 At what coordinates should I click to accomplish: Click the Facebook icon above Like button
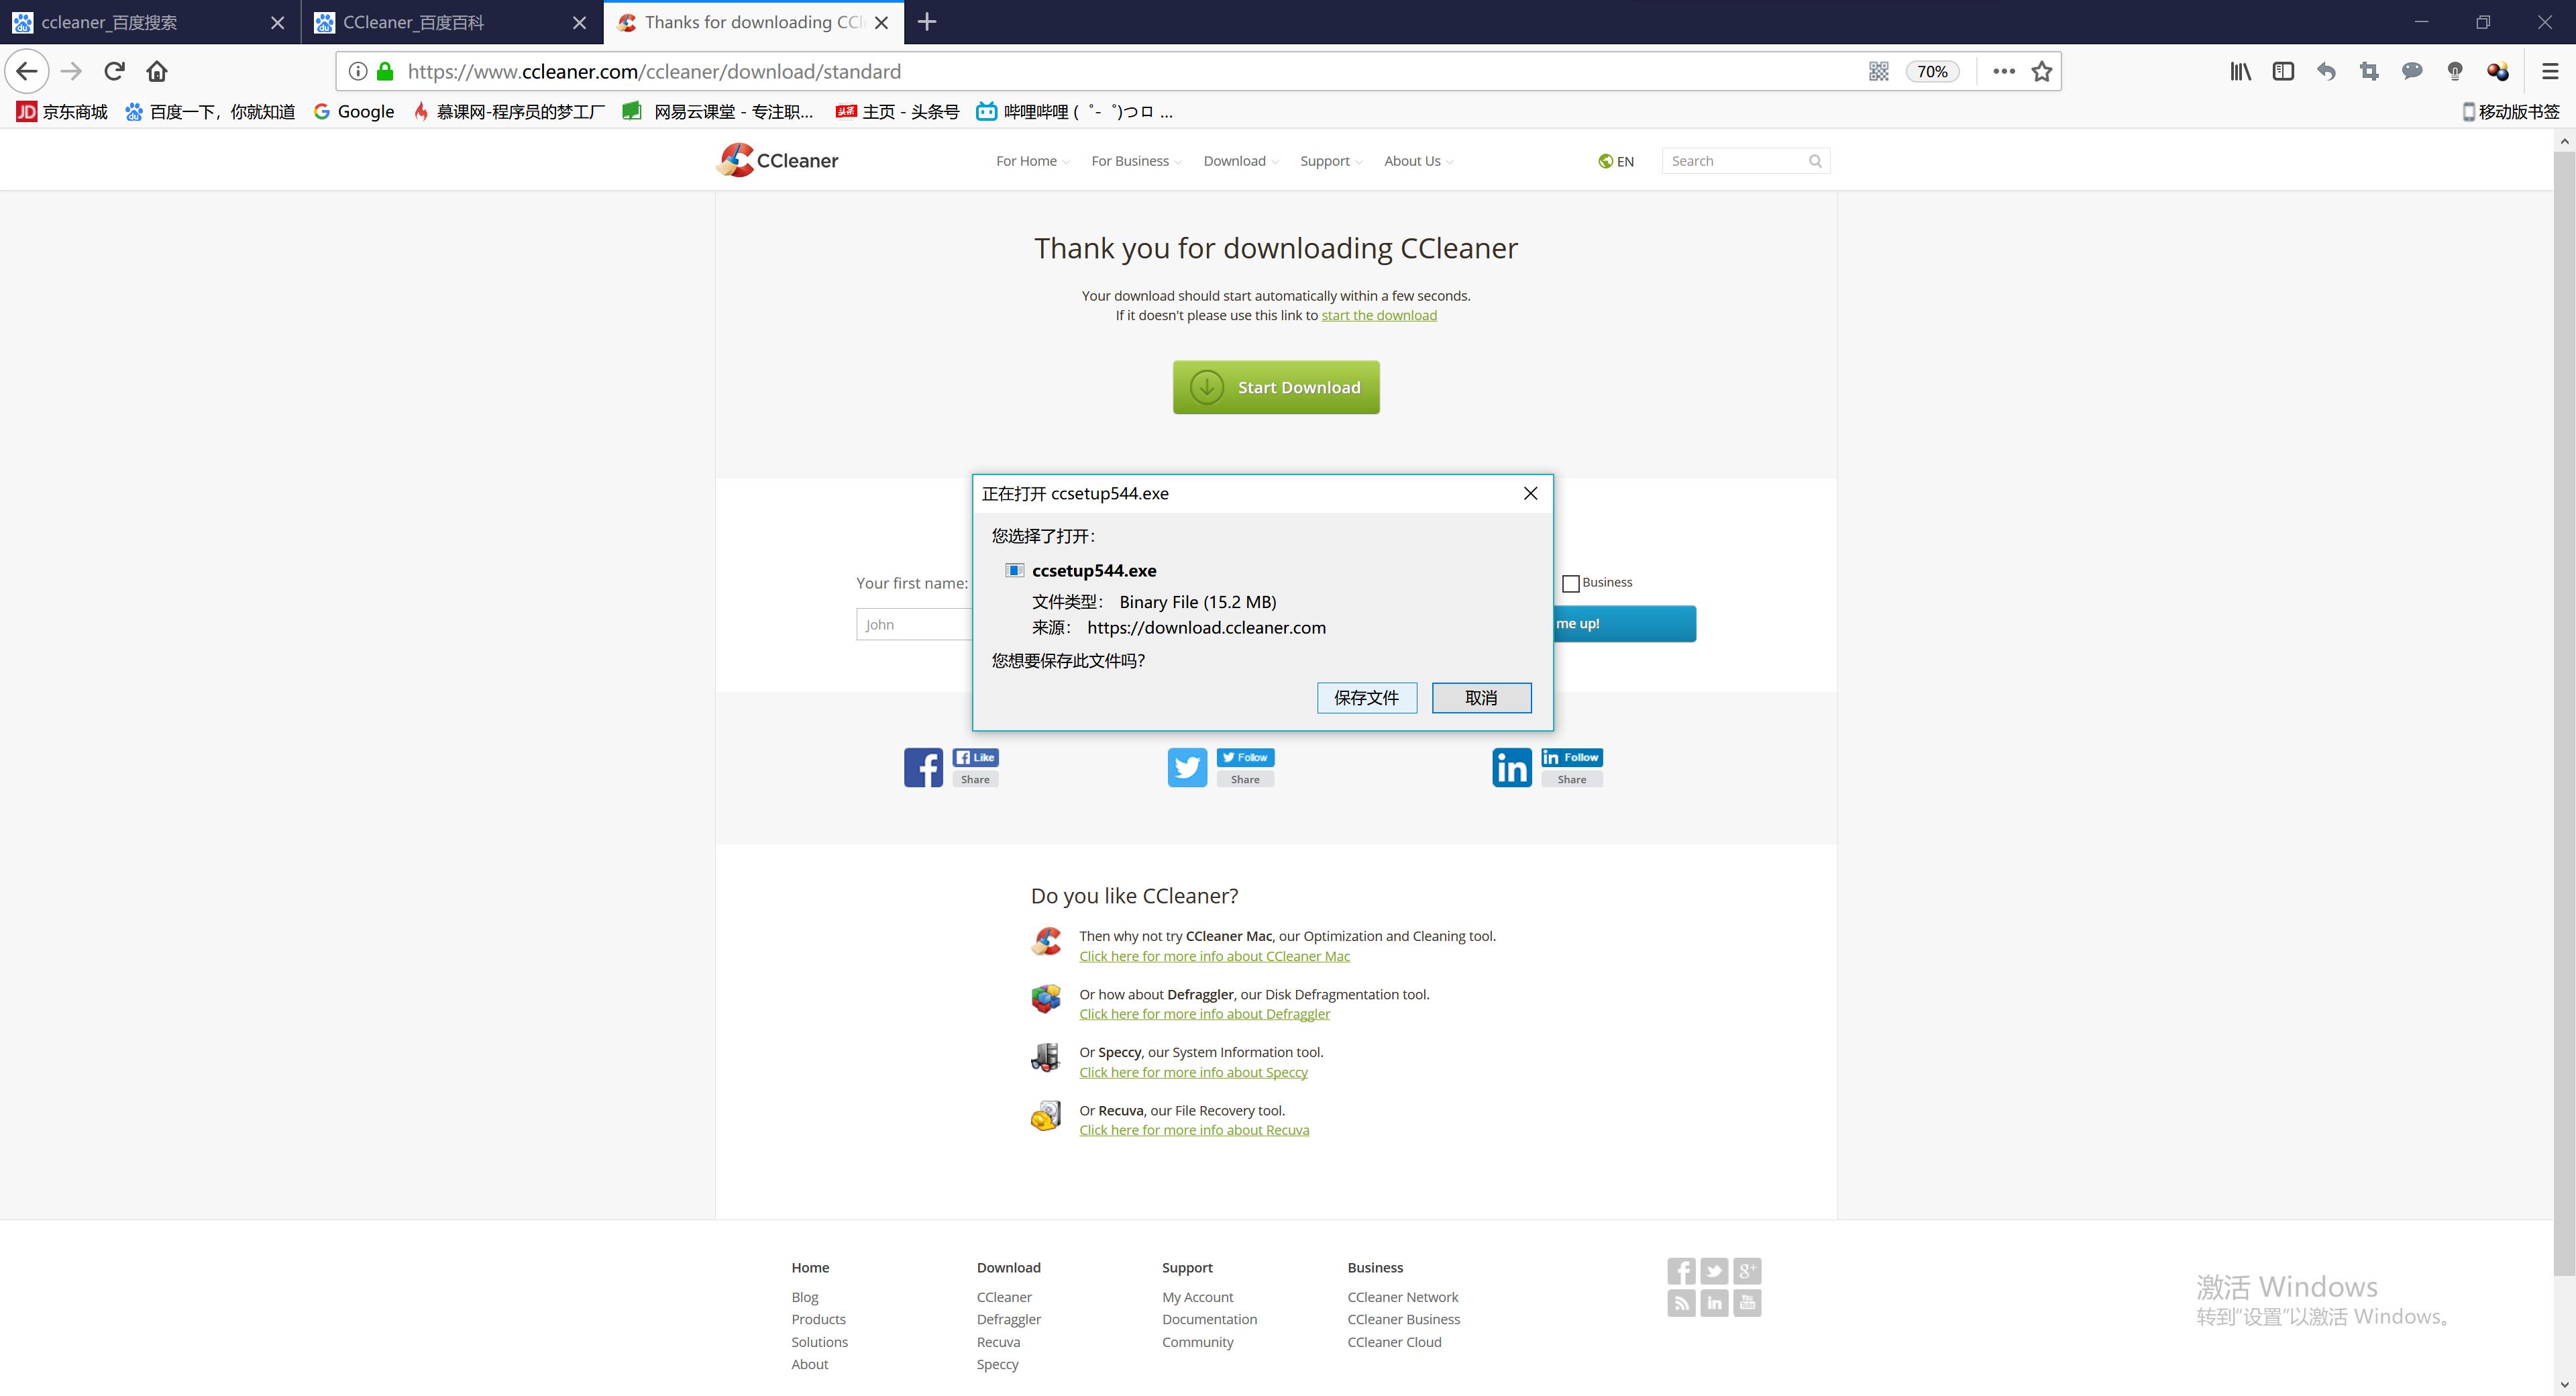point(923,766)
